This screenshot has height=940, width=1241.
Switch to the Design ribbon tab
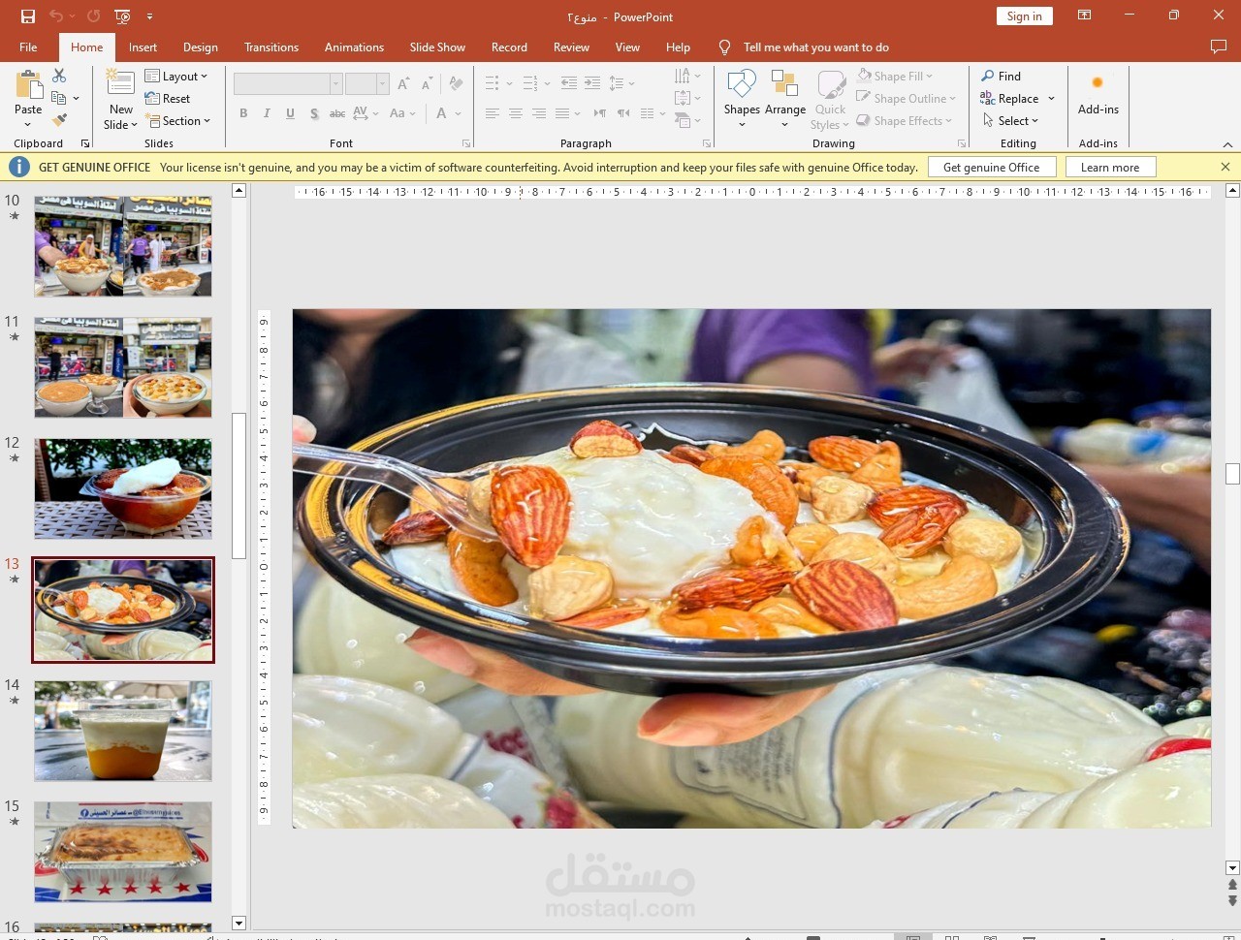[200, 47]
